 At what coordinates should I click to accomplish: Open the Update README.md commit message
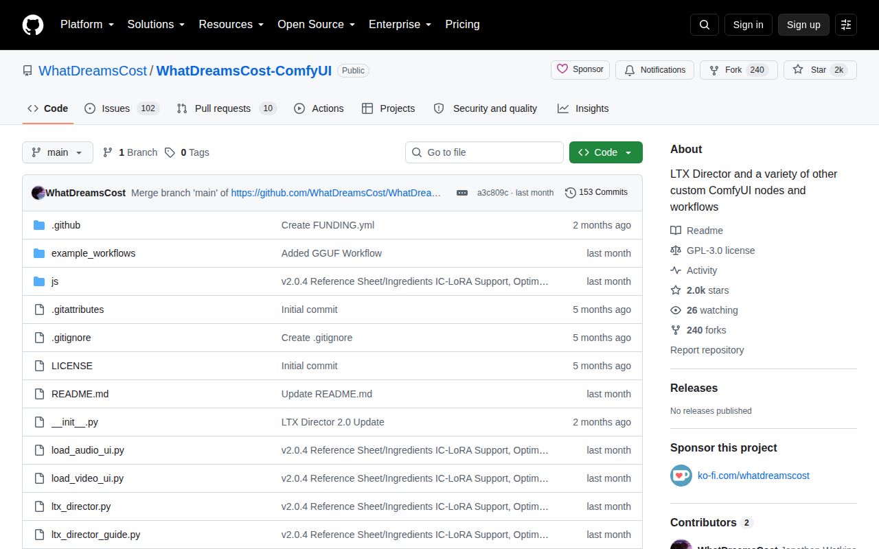point(327,394)
